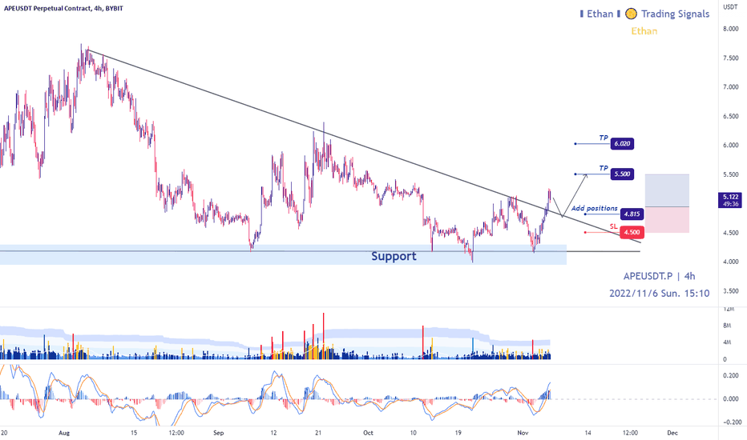Image resolution: width=747 pixels, height=440 pixels.
Task: Click the 4.000 price axis label
Action: point(730,262)
